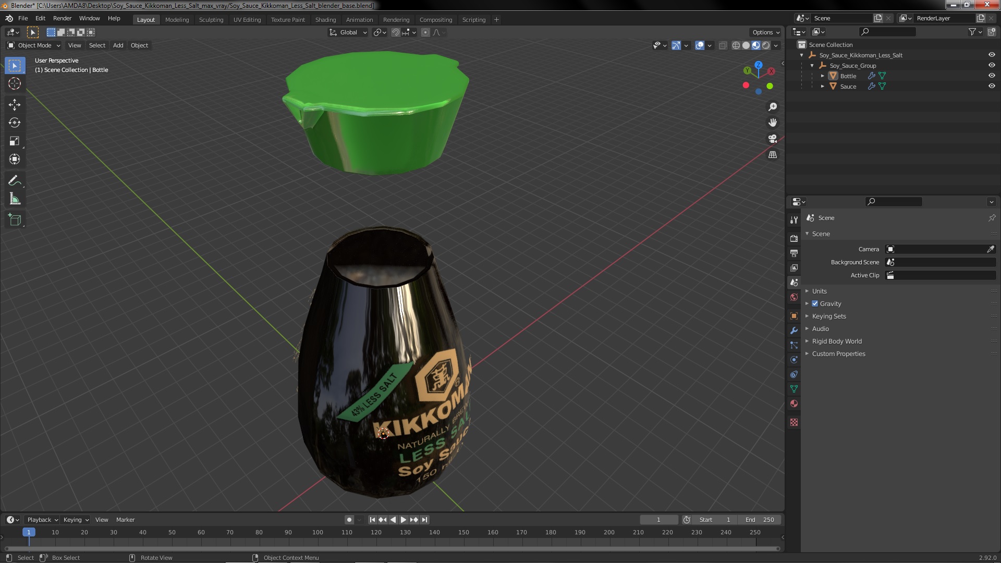Image resolution: width=1001 pixels, height=563 pixels.
Task: Hide Soy_Sauce_Kikkoman_Less_Salt collection
Action: tap(992, 55)
